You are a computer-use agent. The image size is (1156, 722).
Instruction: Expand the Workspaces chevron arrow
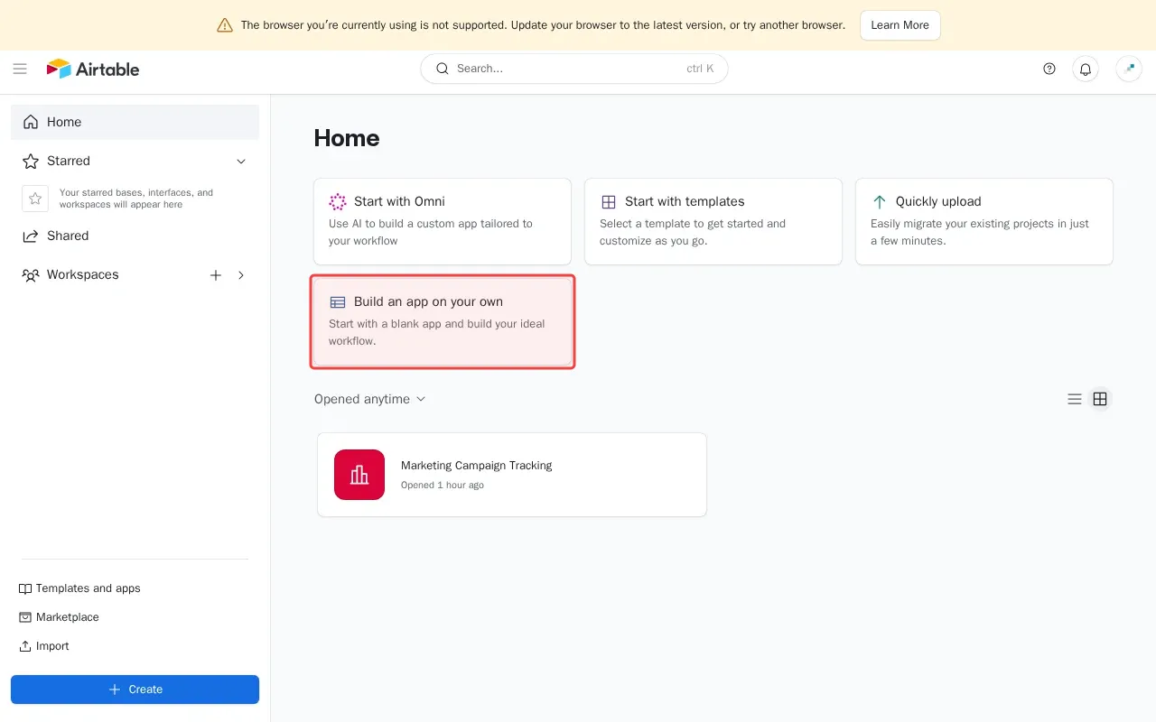click(x=241, y=275)
